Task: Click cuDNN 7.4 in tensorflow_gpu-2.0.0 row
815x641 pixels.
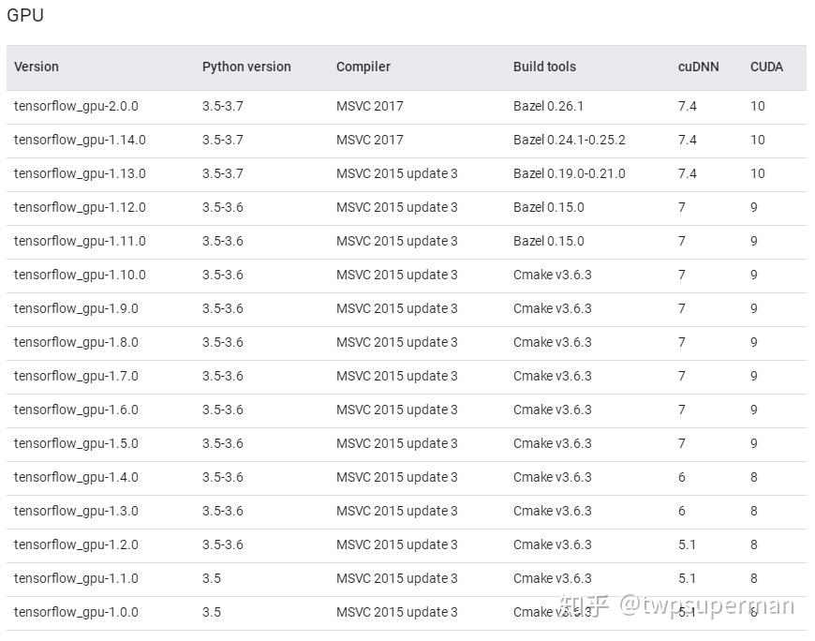Action: [688, 106]
